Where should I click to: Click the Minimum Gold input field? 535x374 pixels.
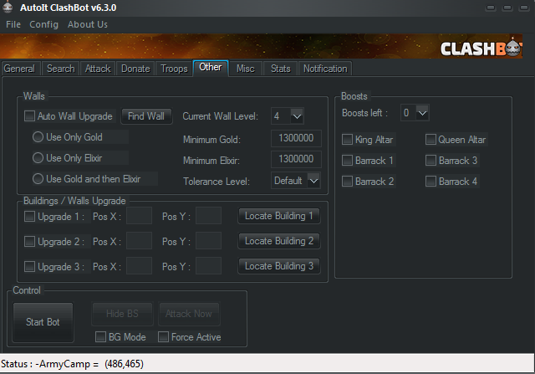(x=296, y=138)
